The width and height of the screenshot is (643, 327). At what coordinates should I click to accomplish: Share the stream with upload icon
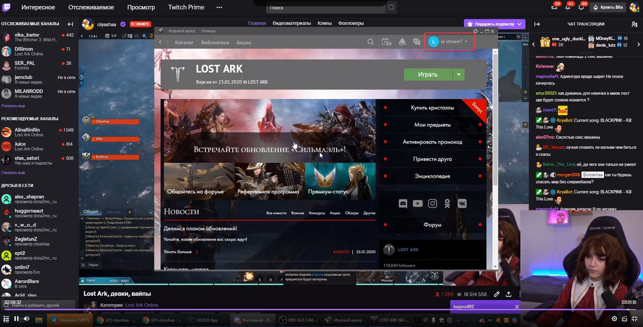click(x=508, y=294)
